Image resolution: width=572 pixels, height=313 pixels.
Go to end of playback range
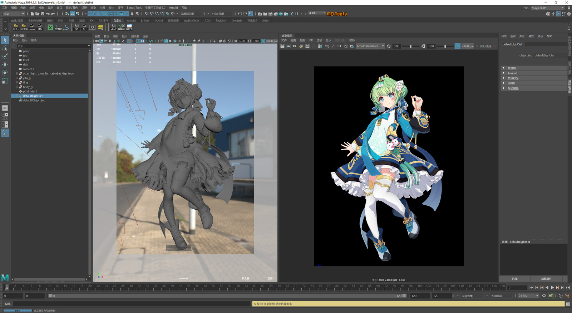[x=568, y=288]
